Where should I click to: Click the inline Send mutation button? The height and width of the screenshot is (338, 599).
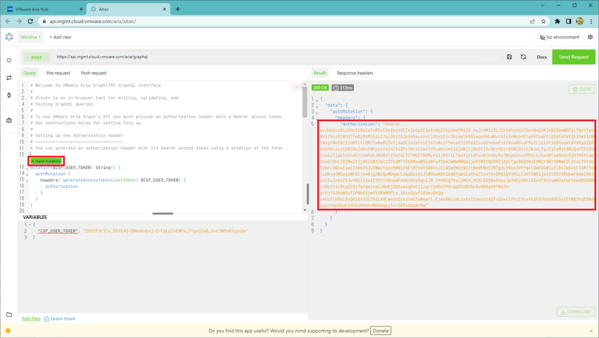45,161
